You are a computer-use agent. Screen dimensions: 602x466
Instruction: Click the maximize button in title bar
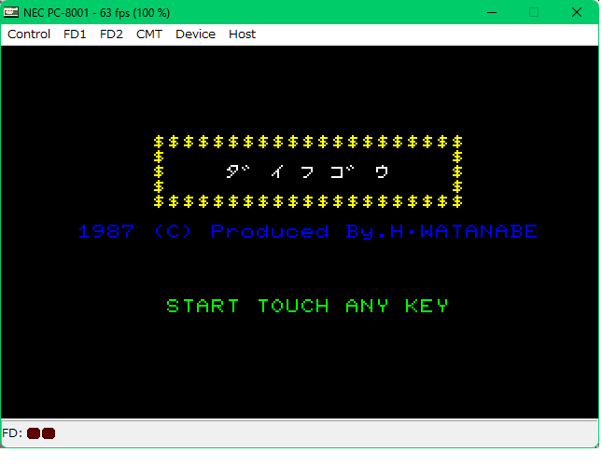(534, 12)
